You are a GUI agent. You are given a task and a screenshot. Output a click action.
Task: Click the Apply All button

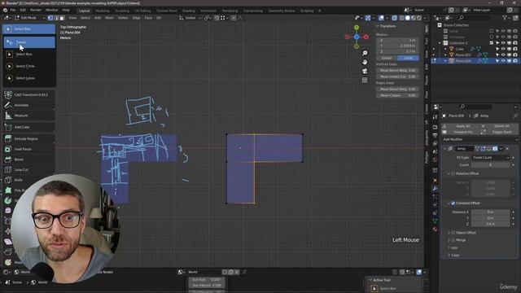pos(460,126)
